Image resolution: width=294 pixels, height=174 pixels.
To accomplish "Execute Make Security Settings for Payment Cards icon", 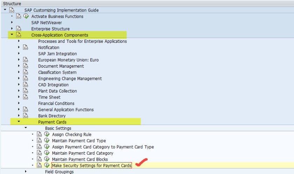I will point(47,165).
